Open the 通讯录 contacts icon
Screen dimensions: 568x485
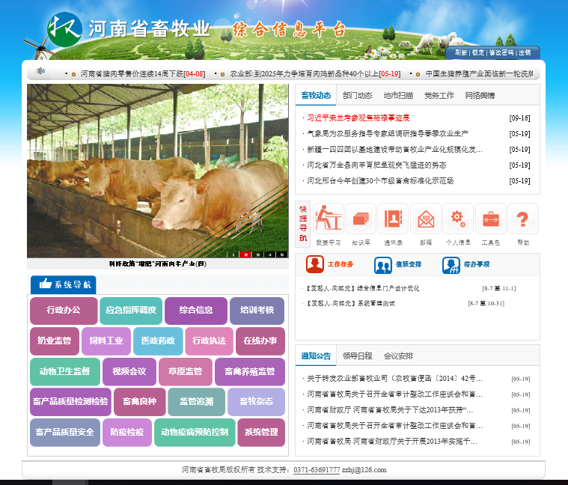click(x=393, y=219)
